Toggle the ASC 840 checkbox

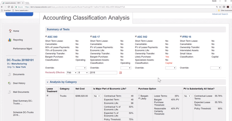[46, 36]
